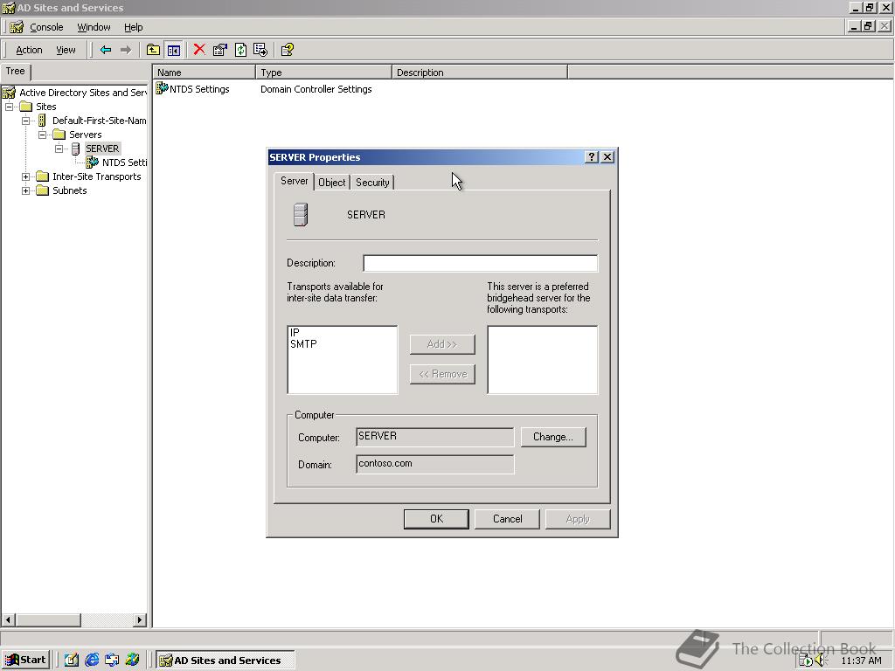Viewport: 895px width, 671px height.
Task: Click the Servers folder icon
Action: point(59,135)
